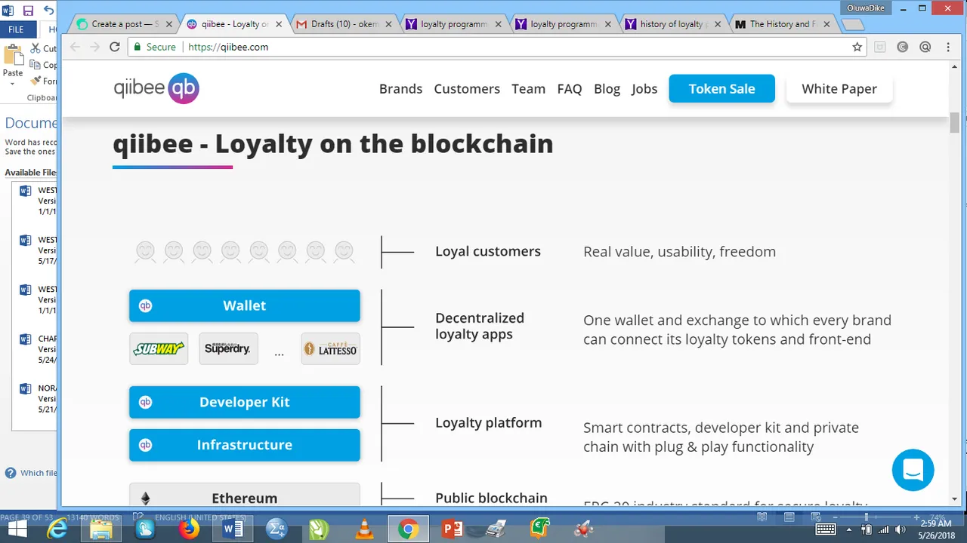Select the 'loyalty programm' tab next to Gmail
The image size is (967, 543).
point(453,24)
